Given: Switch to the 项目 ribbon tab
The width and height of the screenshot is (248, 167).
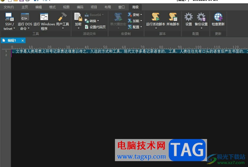Looking at the screenshot, I should (94, 7).
